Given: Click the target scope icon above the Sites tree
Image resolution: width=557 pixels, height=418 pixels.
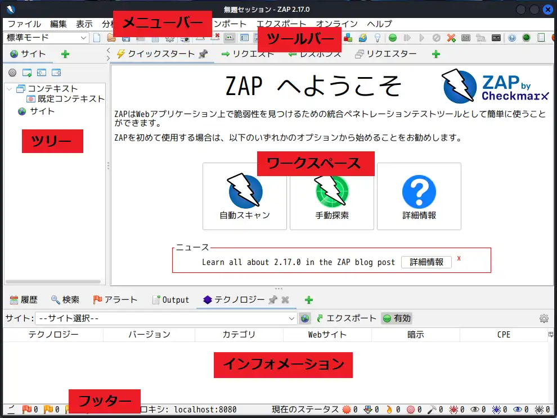Looking at the screenshot, I should point(12,73).
